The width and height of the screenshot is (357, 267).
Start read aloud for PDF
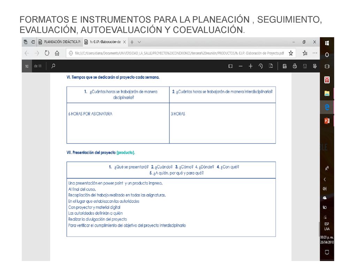(x=284, y=66)
